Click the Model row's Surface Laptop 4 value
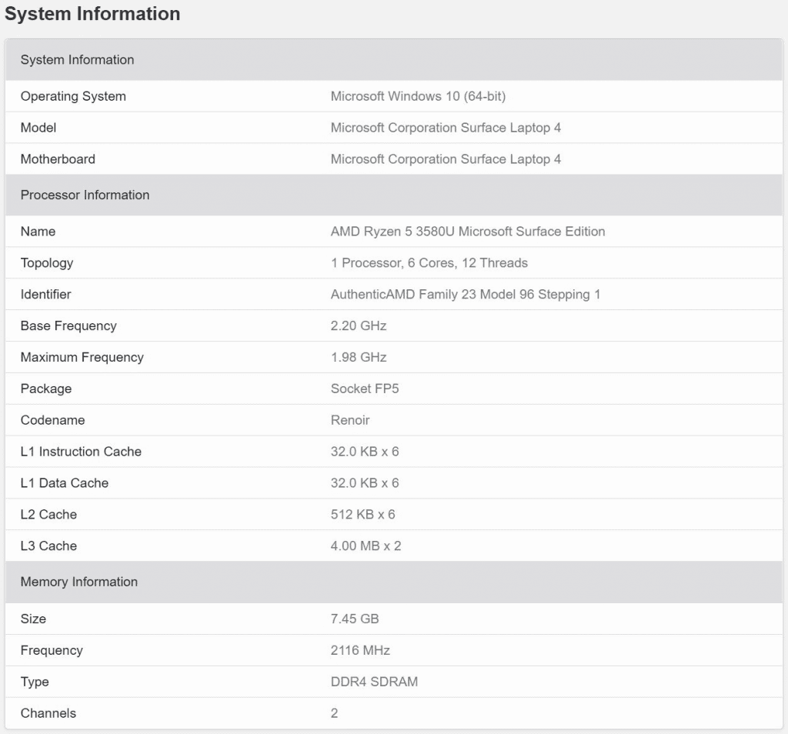This screenshot has width=788, height=734. click(x=446, y=128)
